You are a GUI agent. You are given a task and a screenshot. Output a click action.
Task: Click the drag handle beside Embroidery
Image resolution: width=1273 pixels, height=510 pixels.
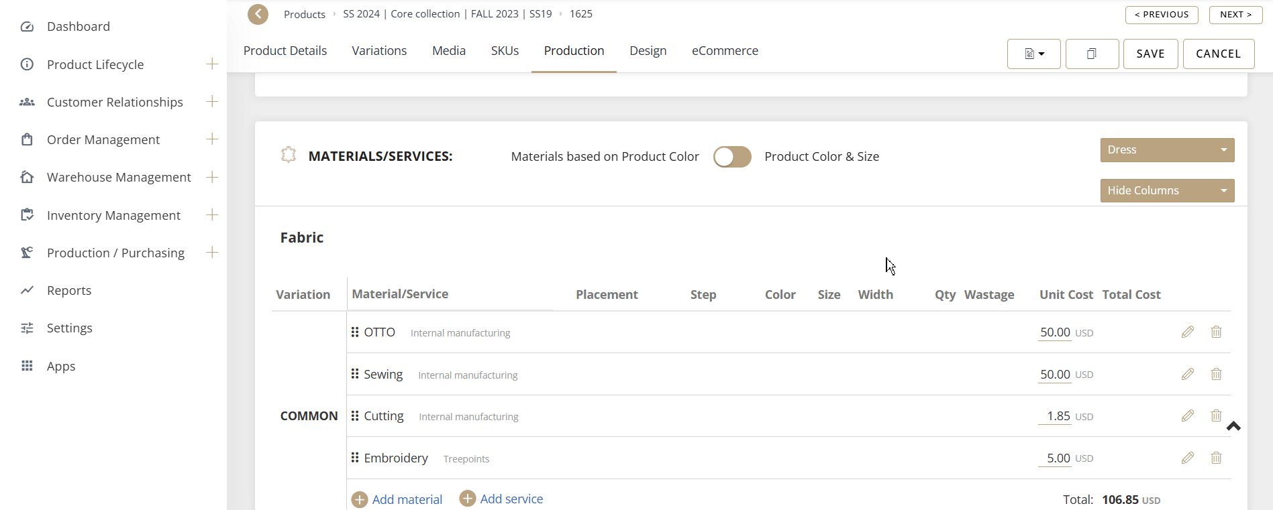(x=355, y=458)
